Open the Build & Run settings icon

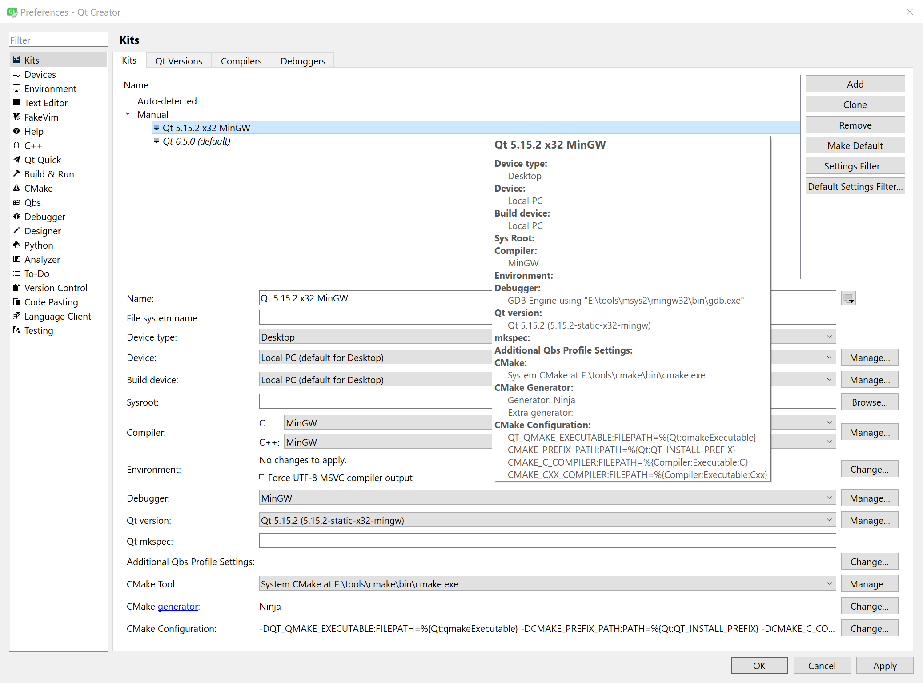(x=17, y=173)
